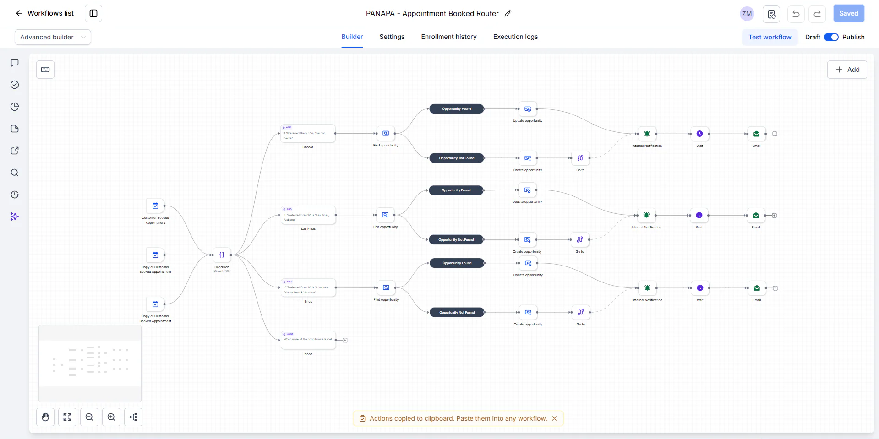The width and height of the screenshot is (879, 439).
Task: Click the Add button
Action: coord(847,70)
